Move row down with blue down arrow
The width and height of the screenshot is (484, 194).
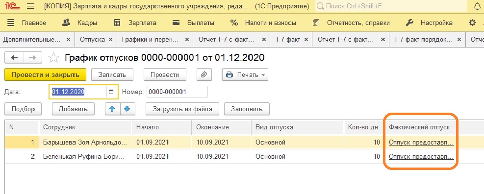point(127,109)
